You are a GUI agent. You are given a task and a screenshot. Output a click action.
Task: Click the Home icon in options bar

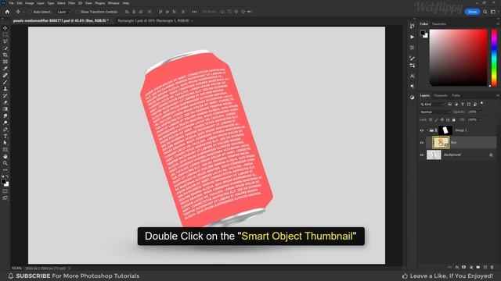click(x=7, y=12)
